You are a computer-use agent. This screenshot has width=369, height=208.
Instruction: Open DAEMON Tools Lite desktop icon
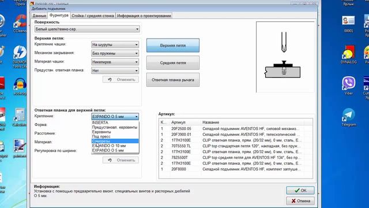coord(20,57)
